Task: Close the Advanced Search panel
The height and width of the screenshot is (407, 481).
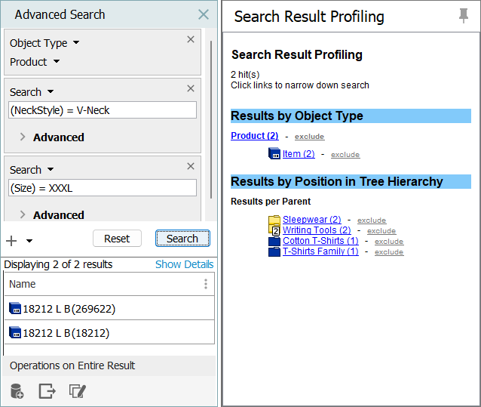Action: coord(204,14)
